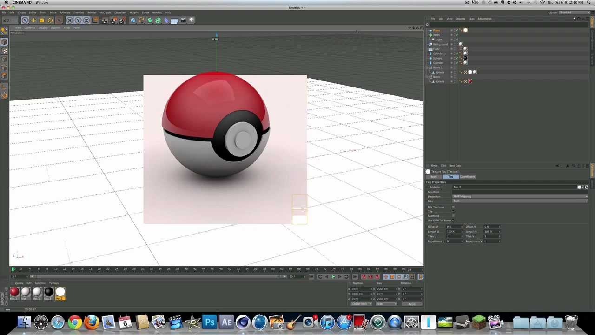This screenshot has width=595, height=335.
Task: Add a camera object icon
Action: click(183, 20)
